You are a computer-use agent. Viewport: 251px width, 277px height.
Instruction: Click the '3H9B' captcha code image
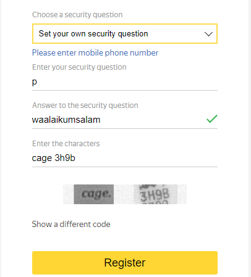[x=156, y=194]
